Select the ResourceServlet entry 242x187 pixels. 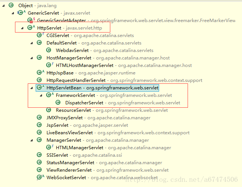point(112,110)
